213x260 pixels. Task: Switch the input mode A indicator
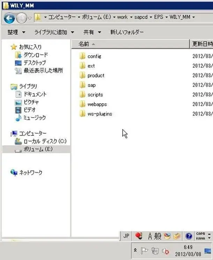150,236
